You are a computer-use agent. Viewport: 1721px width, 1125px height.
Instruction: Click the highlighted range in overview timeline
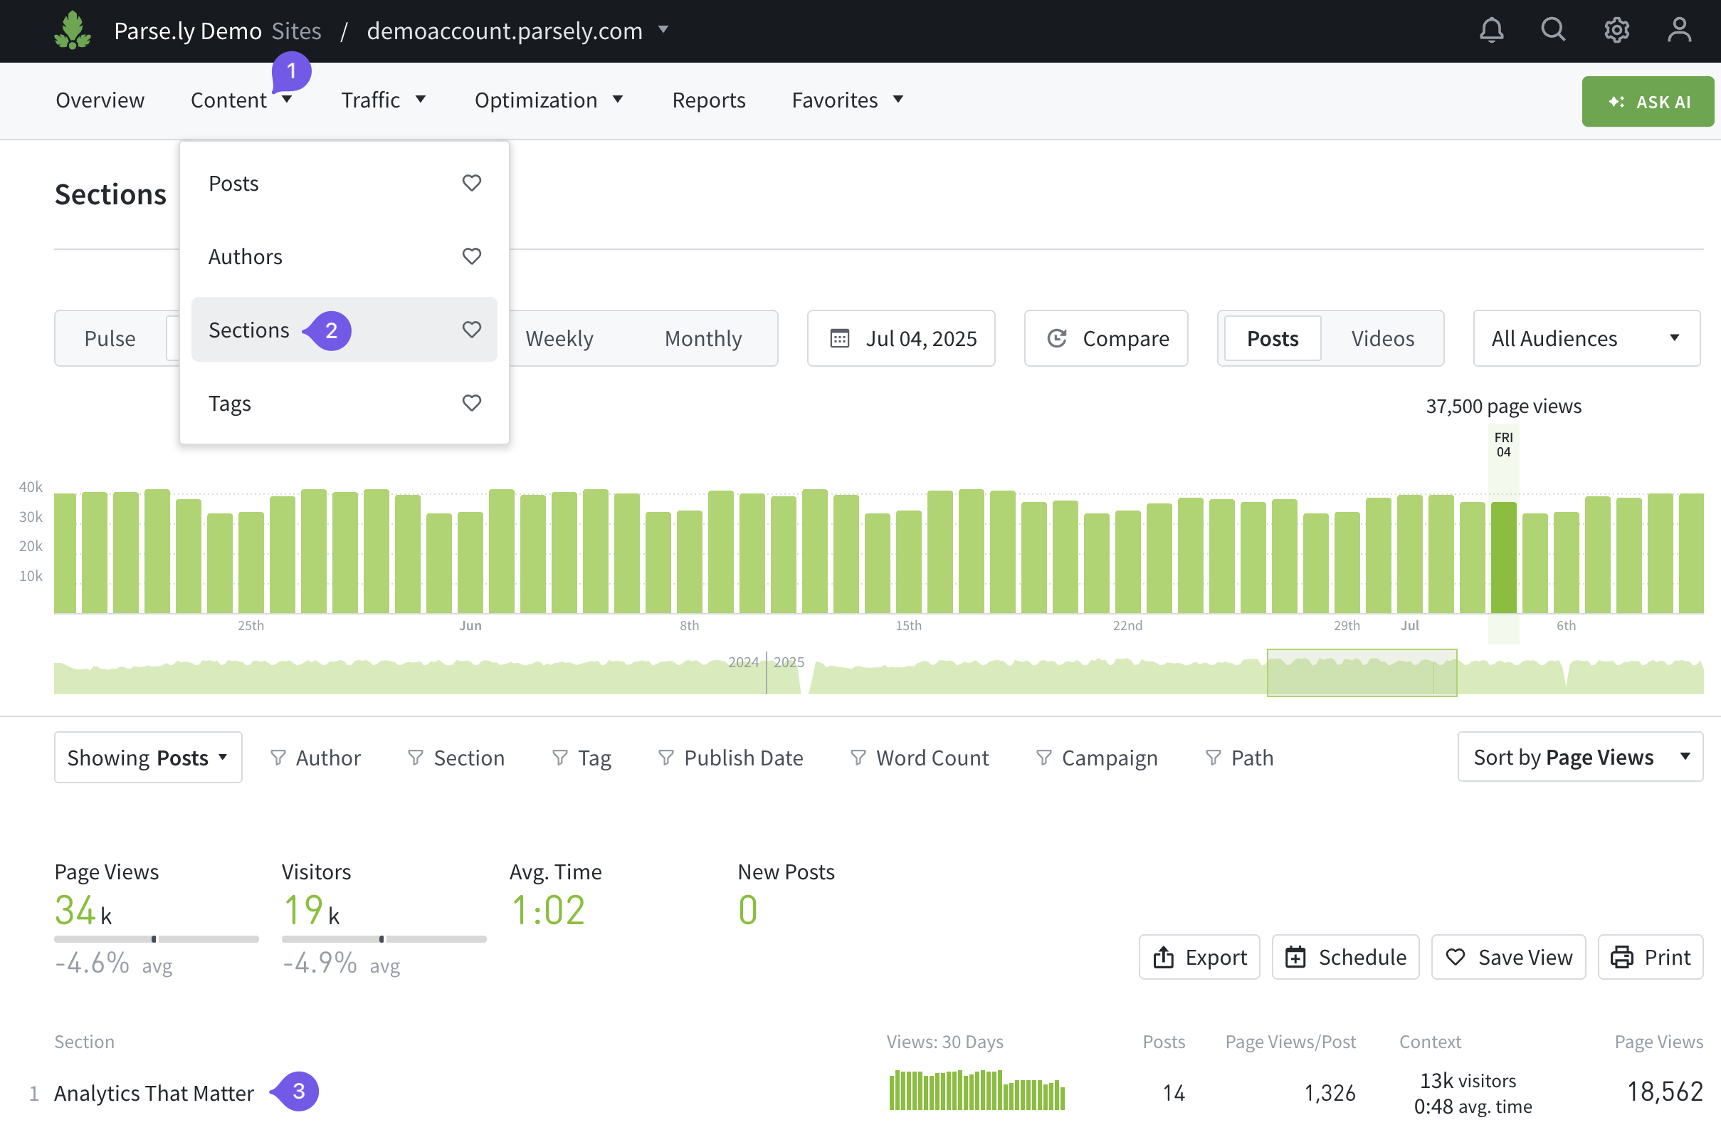coord(1361,673)
